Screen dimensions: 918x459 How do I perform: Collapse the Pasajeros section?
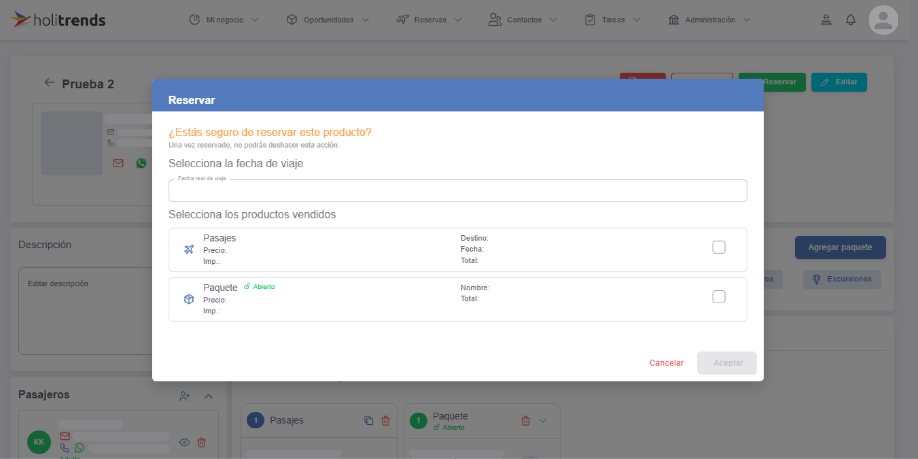[x=209, y=396]
